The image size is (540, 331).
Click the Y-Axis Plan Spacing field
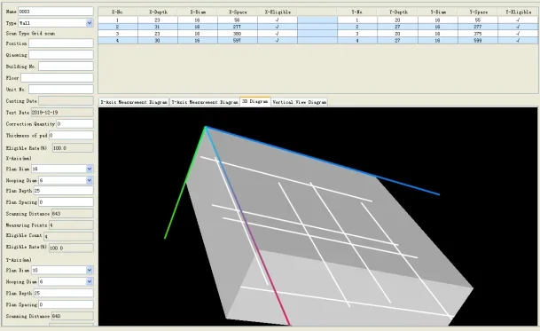pyautogui.click(x=66, y=304)
